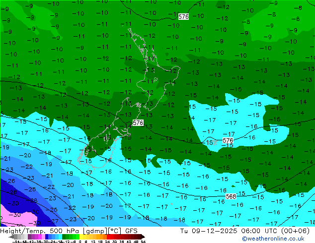The width and height of the screenshot is (315, 243).
Task: Click the "Tu 09-12-2025 06:00 UTC" timestamp
Action: tap(229, 231)
